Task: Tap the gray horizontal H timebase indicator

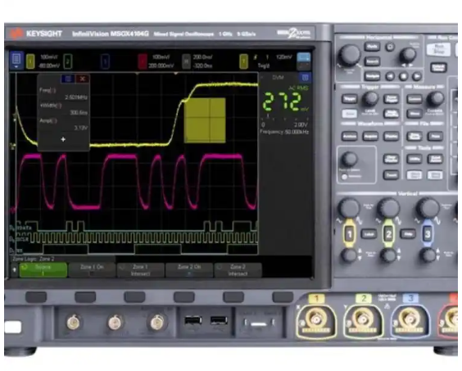Action: pyautogui.click(x=186, y=61)
